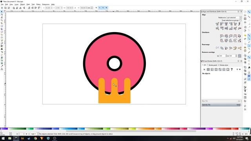Click height H field stepper arrows
This screenshot has height=141, width=251.
(x=87, y=8)
